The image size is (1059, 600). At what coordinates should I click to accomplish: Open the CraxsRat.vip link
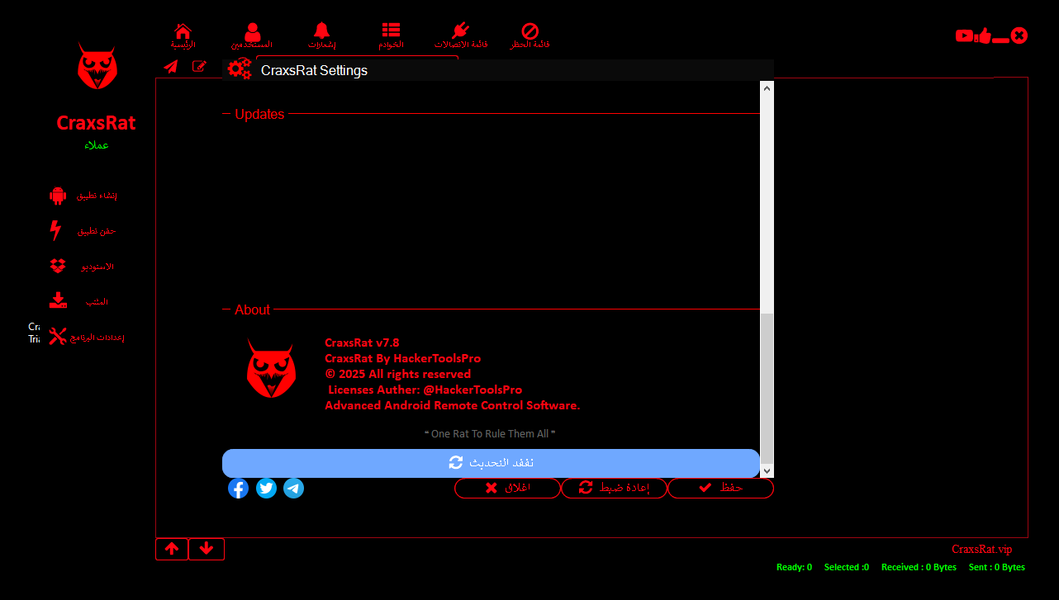[x=981, y=550]
